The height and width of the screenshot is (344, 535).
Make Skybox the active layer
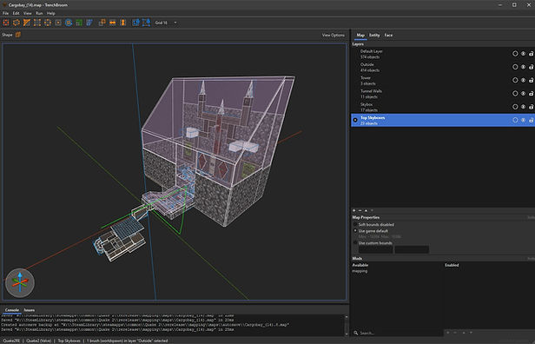click(515, 107)
